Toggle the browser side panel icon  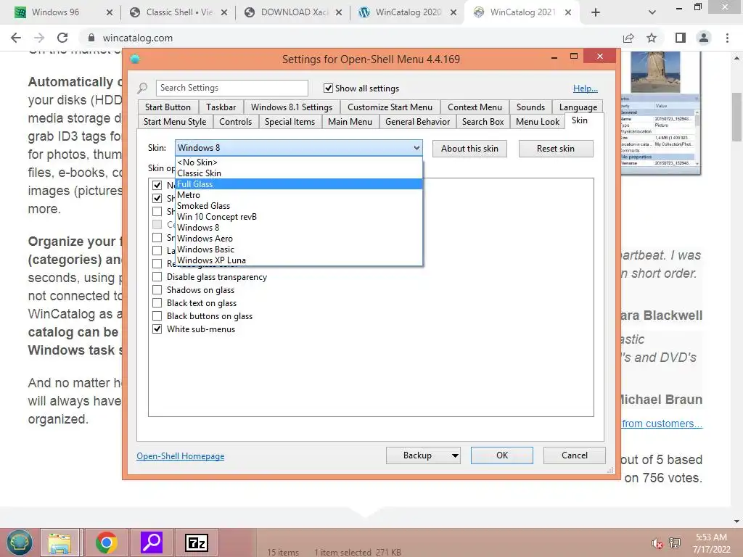click(681, 38)
